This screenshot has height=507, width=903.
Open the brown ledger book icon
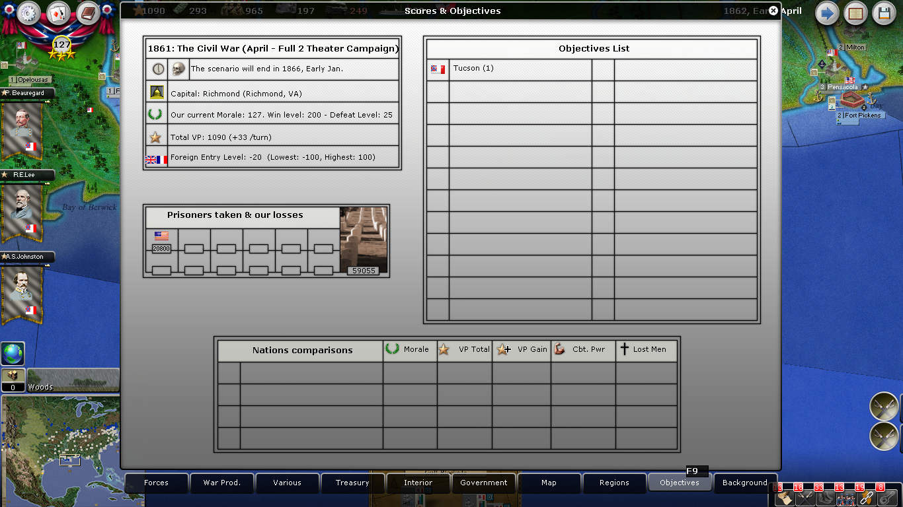coord(87,13)
